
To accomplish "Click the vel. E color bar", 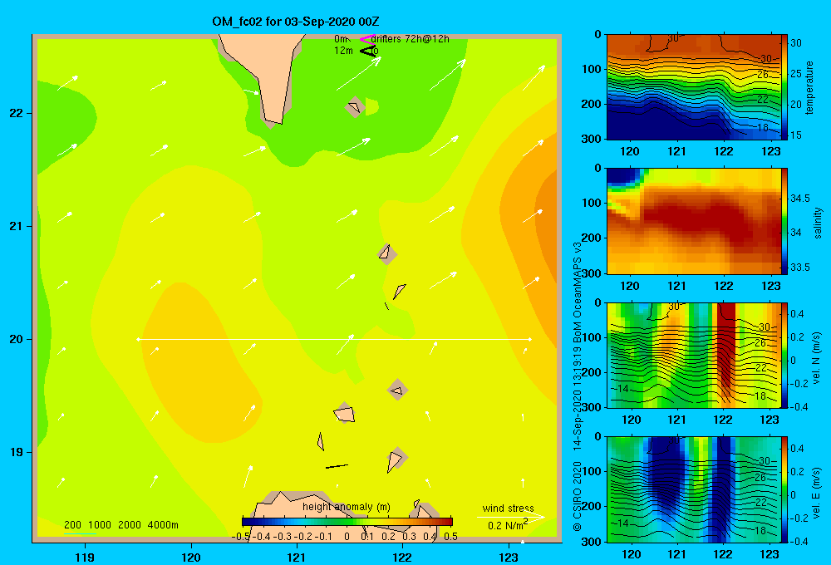I will (784, 489).
